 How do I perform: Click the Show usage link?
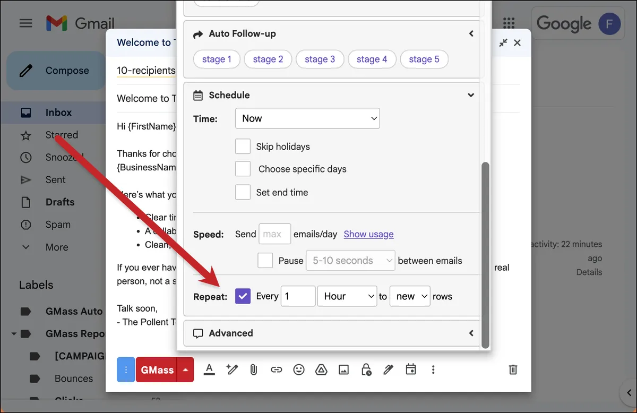point(368,234)
